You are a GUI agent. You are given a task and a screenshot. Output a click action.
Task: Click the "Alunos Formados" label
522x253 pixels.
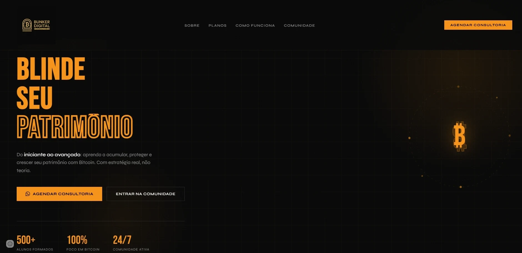[x=35, y=249]
